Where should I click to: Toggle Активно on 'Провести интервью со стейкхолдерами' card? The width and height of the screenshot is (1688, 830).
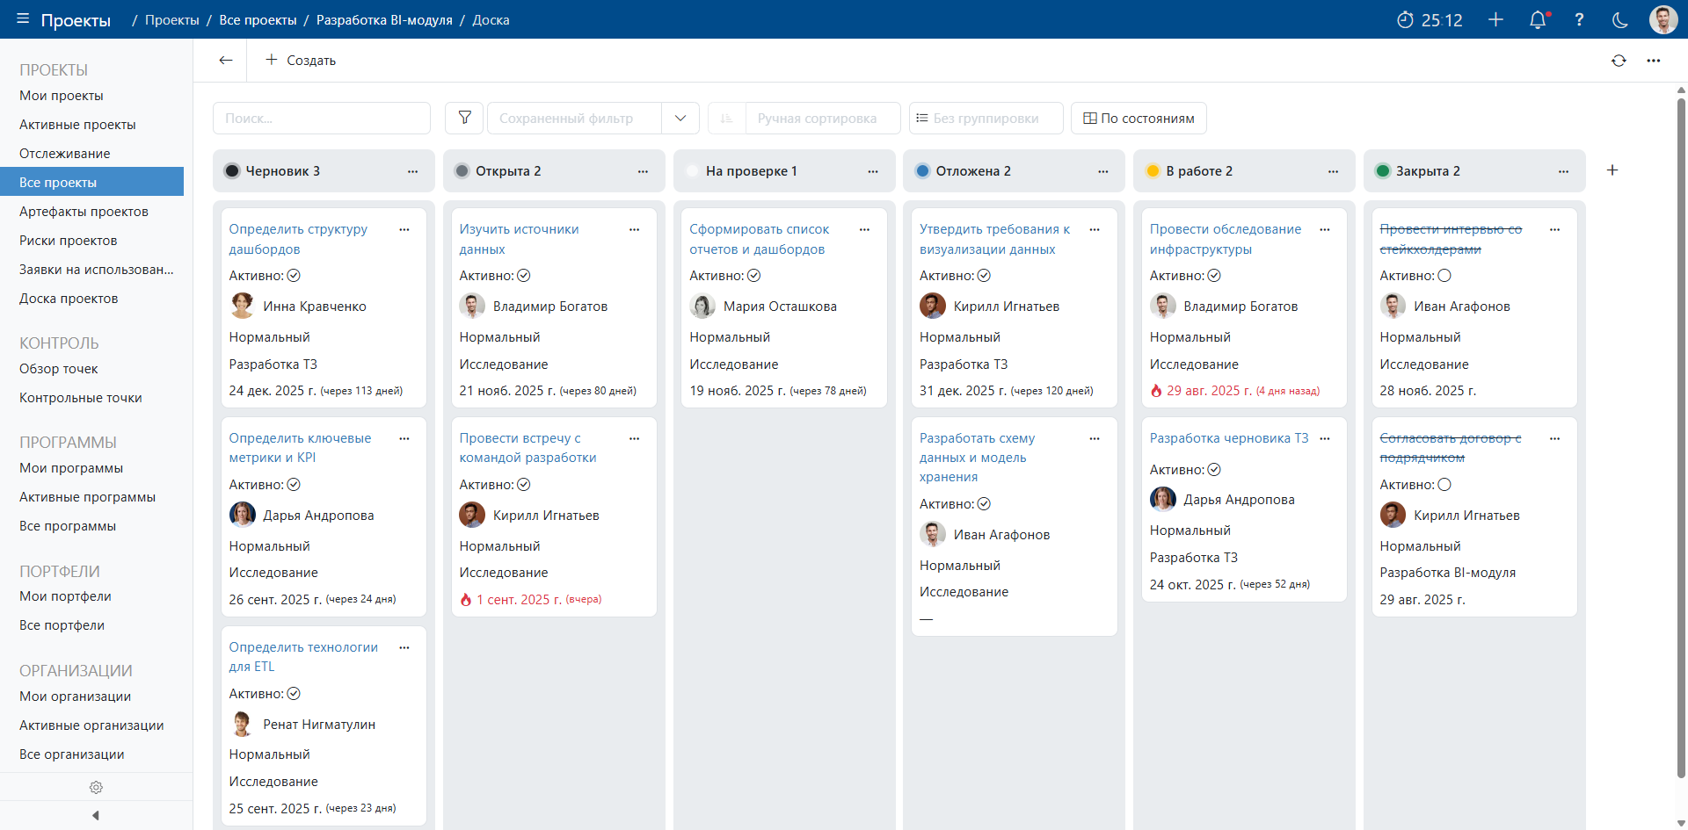[1444, 276]
